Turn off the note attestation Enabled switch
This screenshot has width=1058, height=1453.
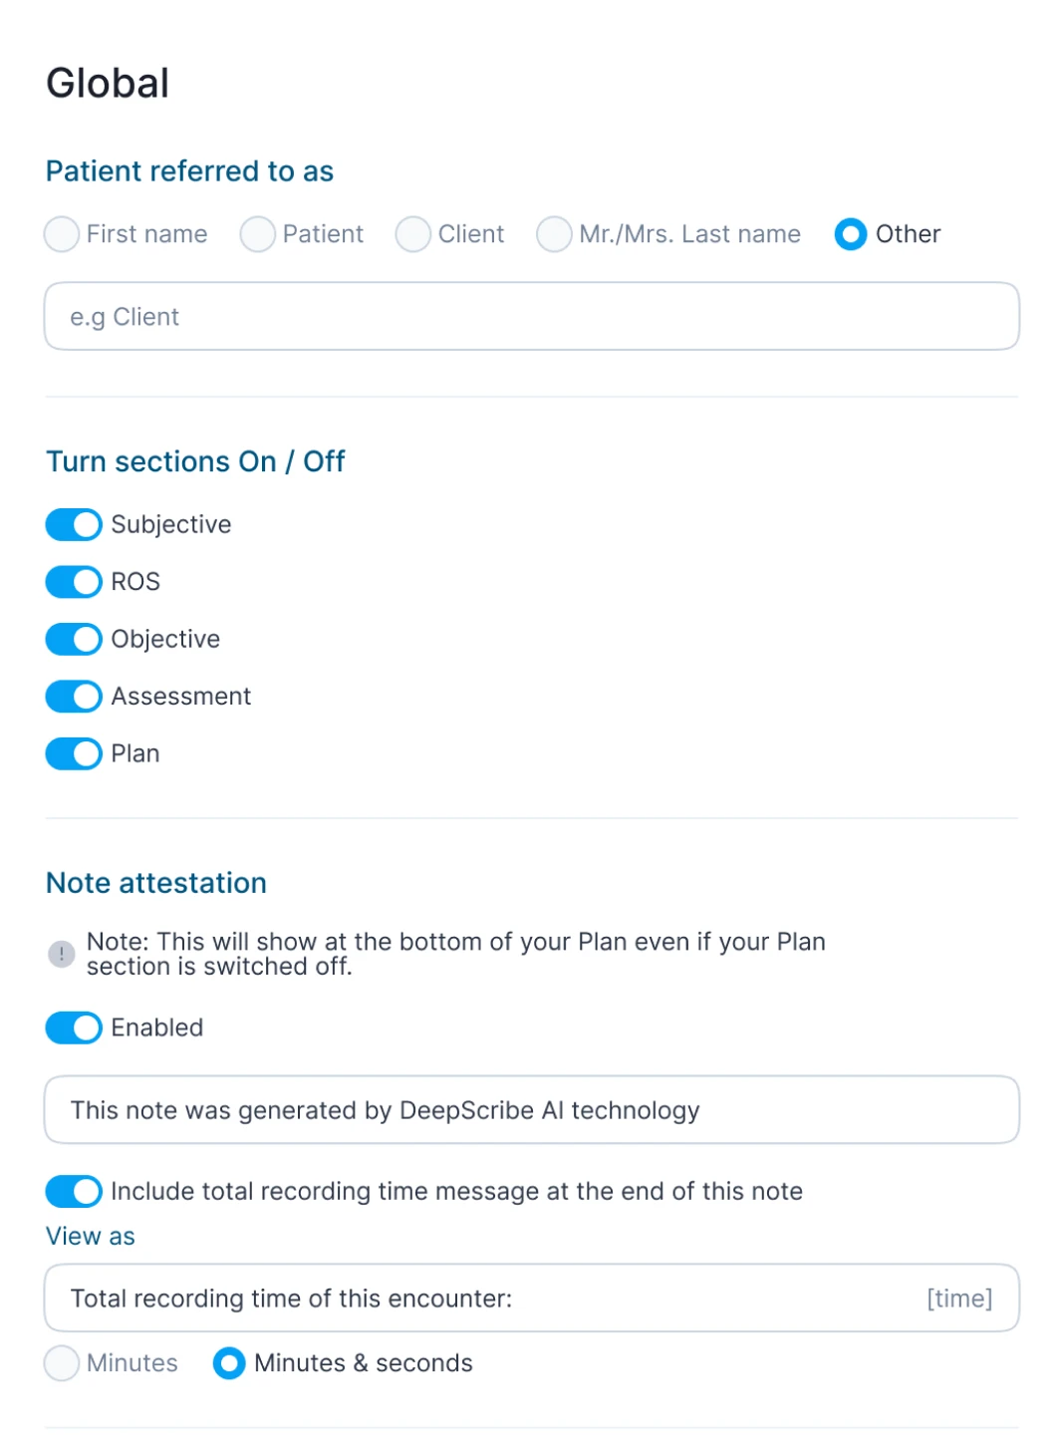point(73,1027)
